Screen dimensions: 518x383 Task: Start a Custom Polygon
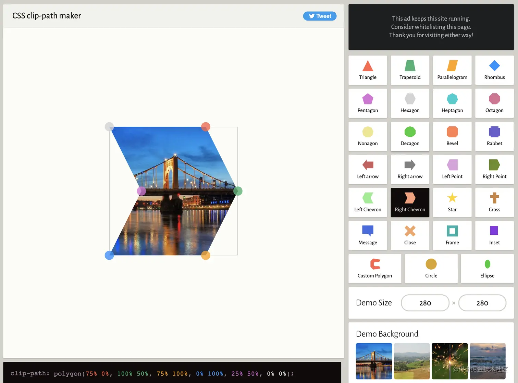pyautogui.click(x=375, y=269)
